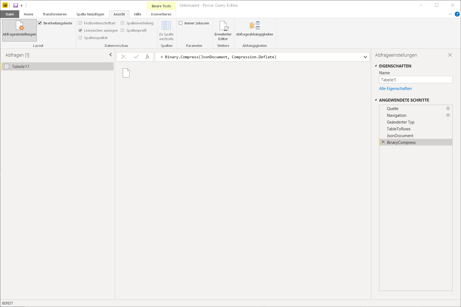Collapse the ANGEWENDETE SCHRITTE section
Image resolution: width=461 pixels, height=307 pixels.
point(376,100)
